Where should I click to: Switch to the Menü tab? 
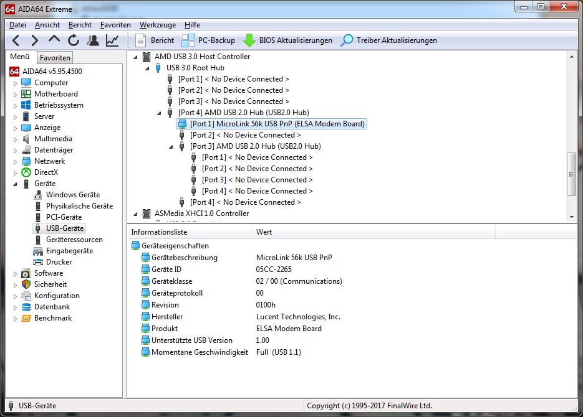20,57
